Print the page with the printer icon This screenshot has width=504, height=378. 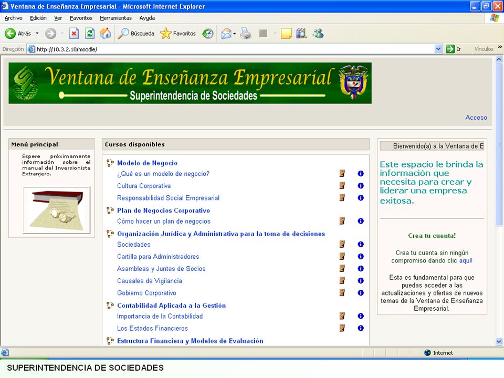pos(246,33)
